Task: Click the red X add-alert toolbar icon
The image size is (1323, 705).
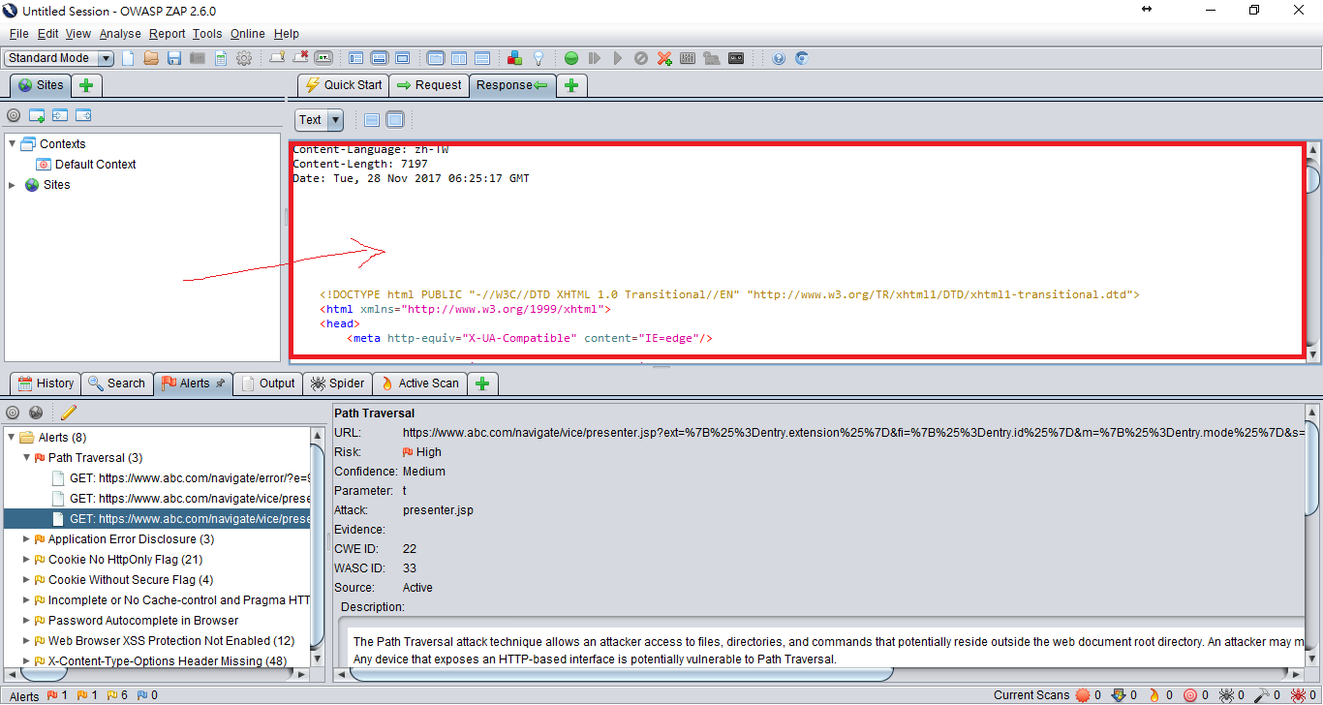Action: (664, 58)
